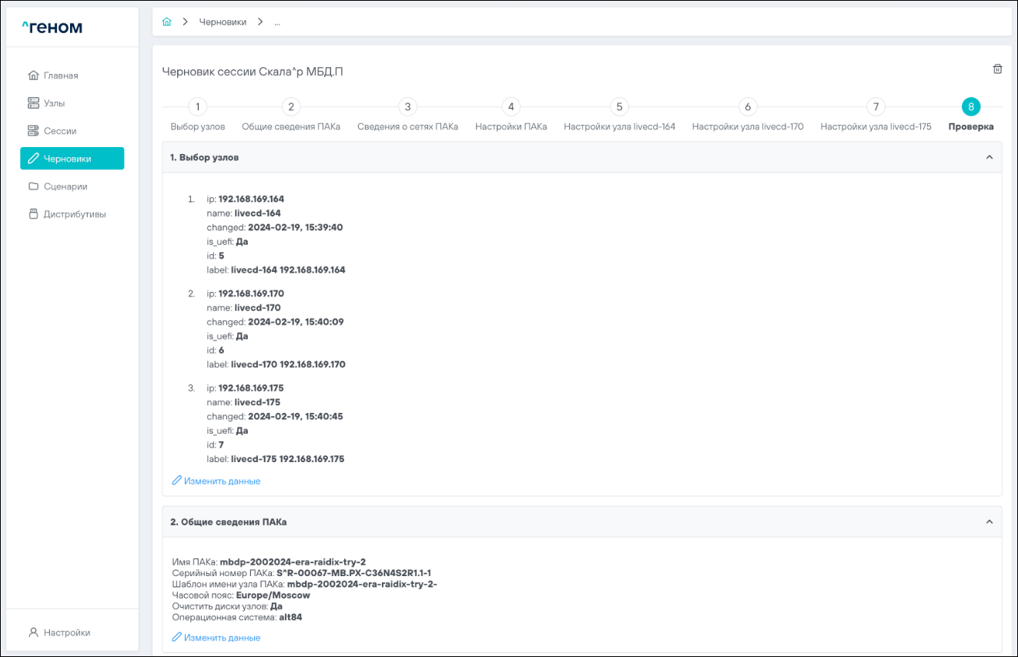1018x657 pixels.
Task: Open the Сессии sidebar section
Action: click(59, 131)
